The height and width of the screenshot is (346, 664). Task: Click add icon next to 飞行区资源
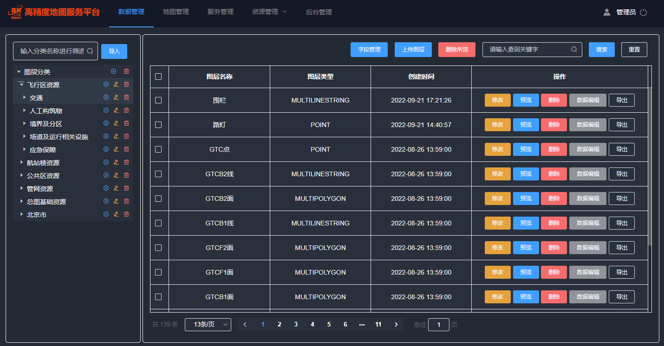coord(106,84)
